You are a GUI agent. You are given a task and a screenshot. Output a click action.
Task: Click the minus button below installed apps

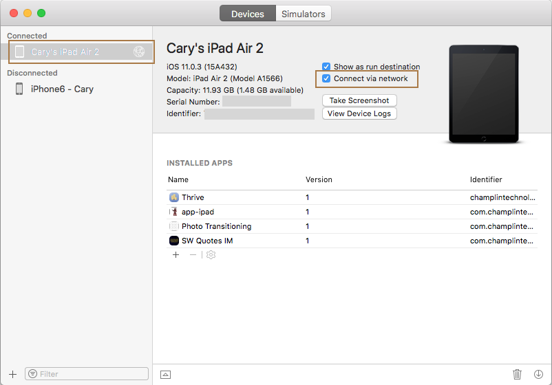click(193, 255)
